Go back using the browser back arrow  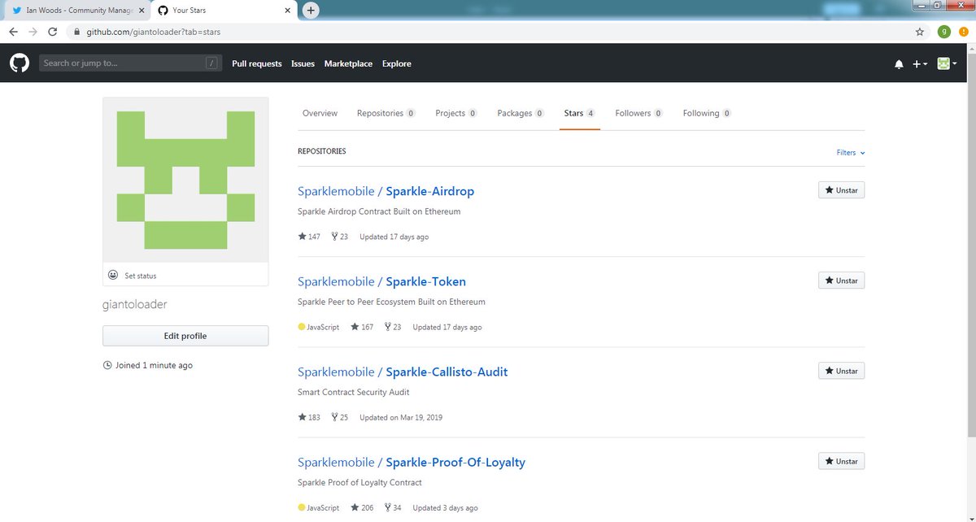[13, 32]
